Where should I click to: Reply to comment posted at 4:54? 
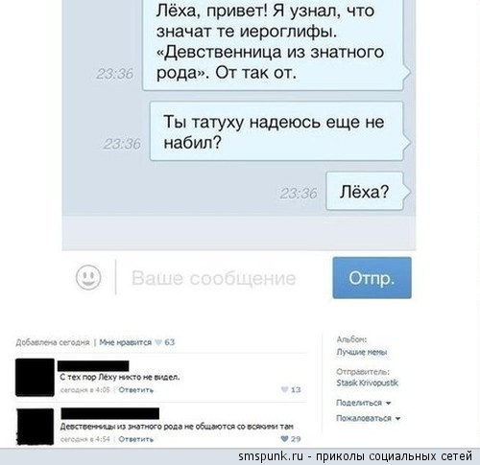(136, 439)
